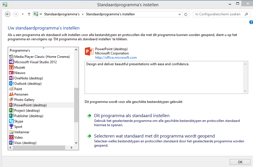
Task: Click the Nieuws app icon
Action: (11, 73)
